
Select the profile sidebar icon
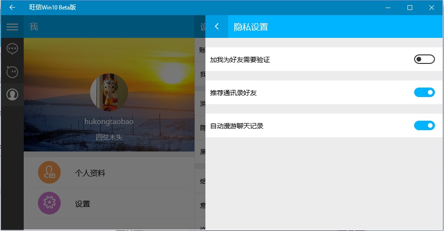[12, 95]
